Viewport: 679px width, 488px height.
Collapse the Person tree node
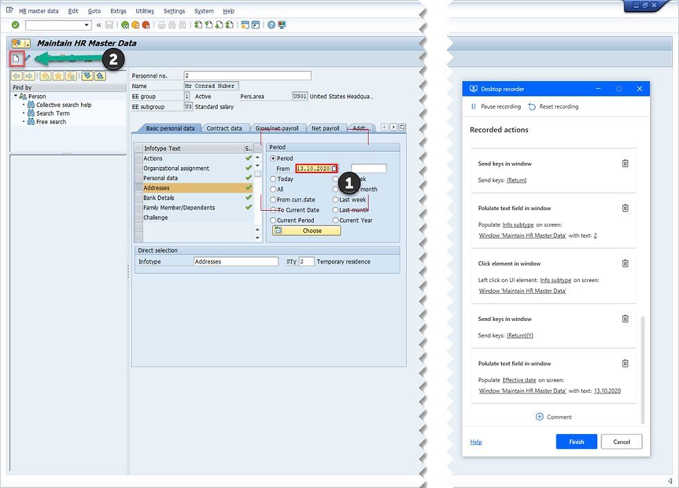tap(15, 96)
